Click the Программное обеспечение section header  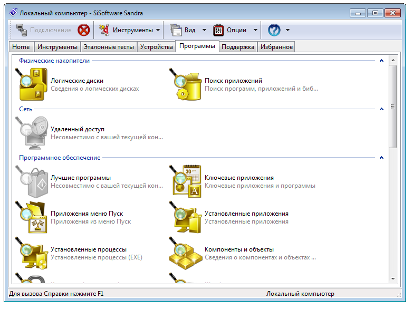[60, 158]
